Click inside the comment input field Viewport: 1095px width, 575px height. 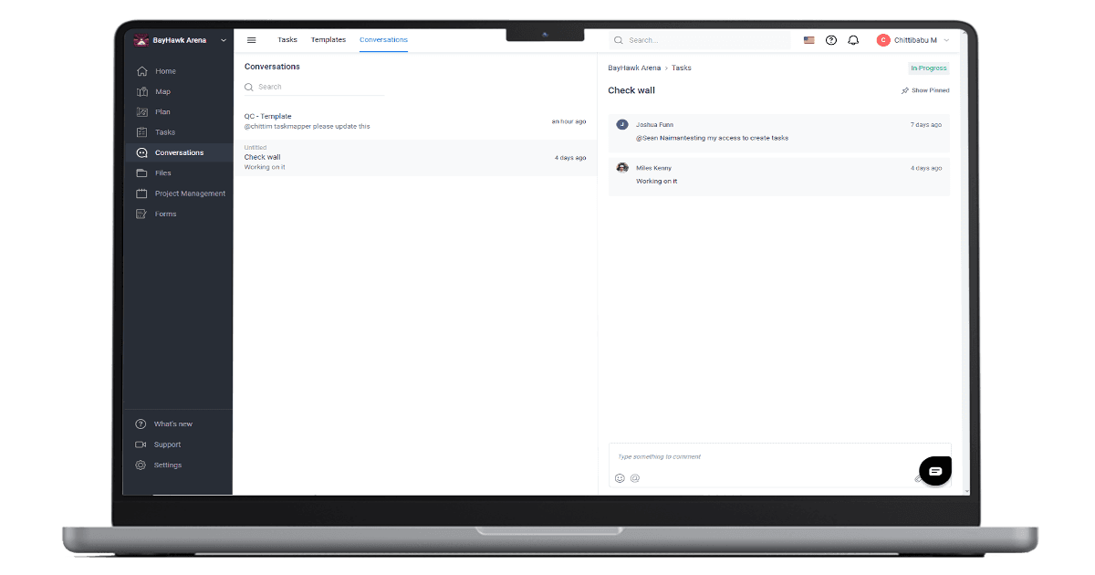click(x=730, y=456)
